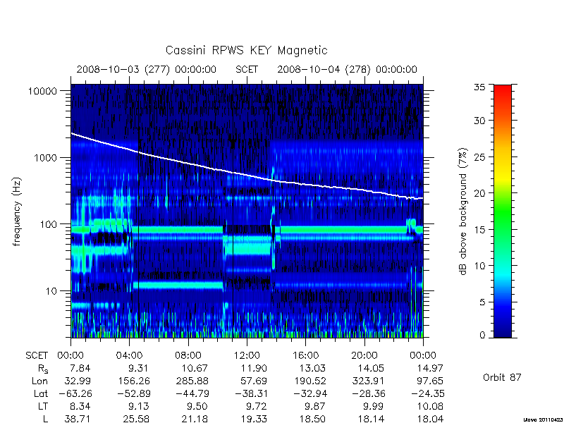Click the Orbit 87 label

pyautogui.click(x=502, y=377)
